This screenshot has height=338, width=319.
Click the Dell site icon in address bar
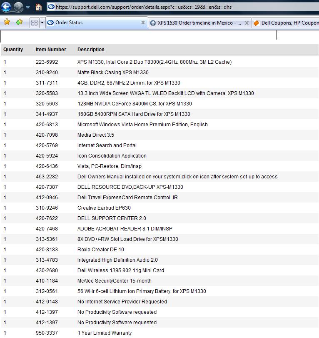pos(51,7)
